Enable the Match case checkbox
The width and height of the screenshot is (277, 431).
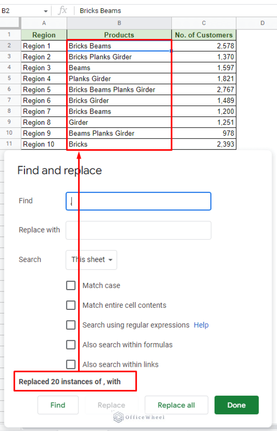pos(71,285)
